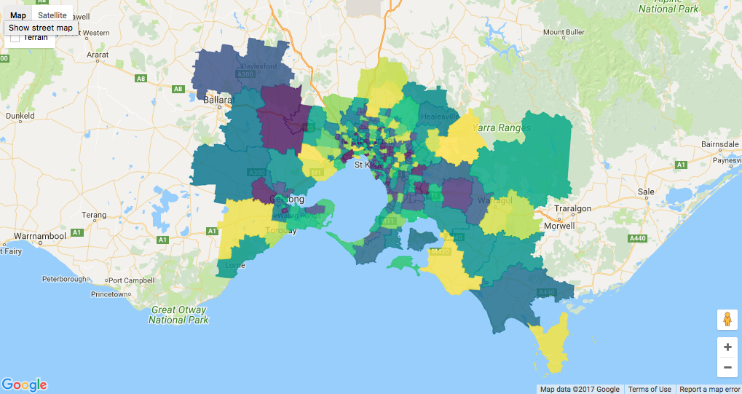
Task: Click the Healesville label
Action: coord(440,116)
